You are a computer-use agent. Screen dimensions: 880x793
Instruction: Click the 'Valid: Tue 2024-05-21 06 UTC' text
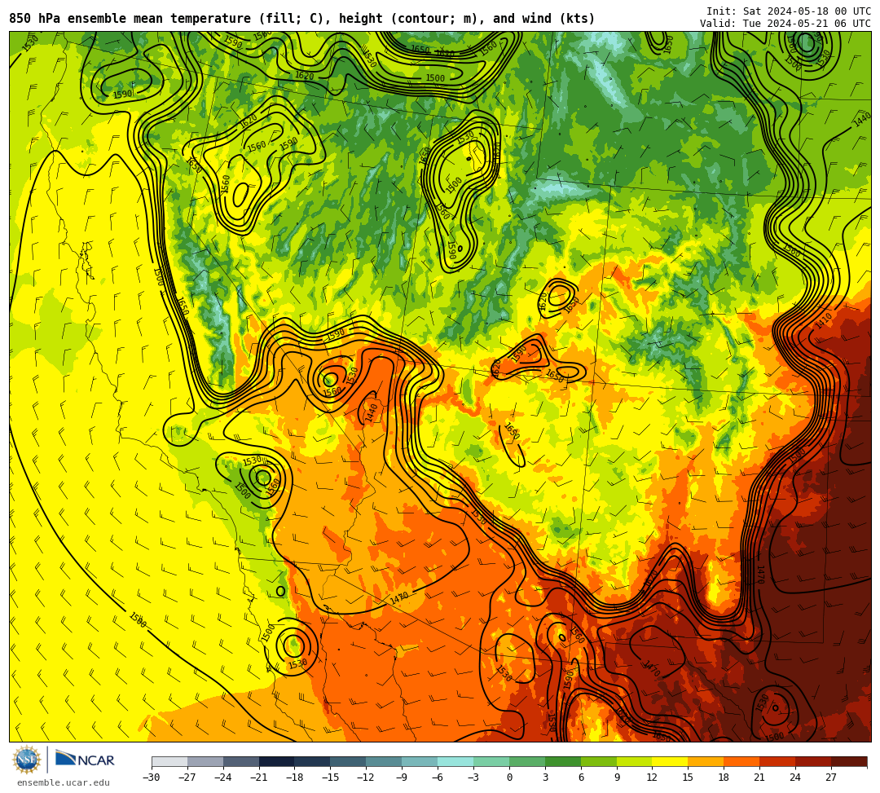pos(785,24)
